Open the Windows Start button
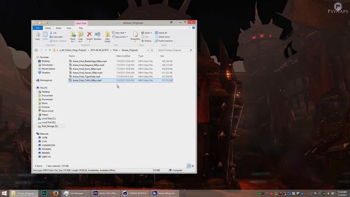Screen dimensions: 350x197 [4, 193]
